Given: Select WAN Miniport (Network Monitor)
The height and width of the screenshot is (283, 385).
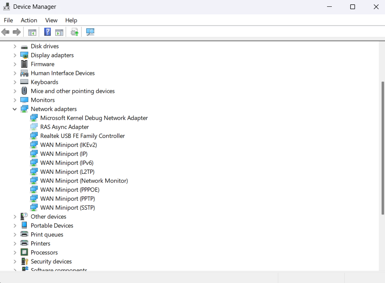Looking at the screenshot, I should [x=84, y=181].
